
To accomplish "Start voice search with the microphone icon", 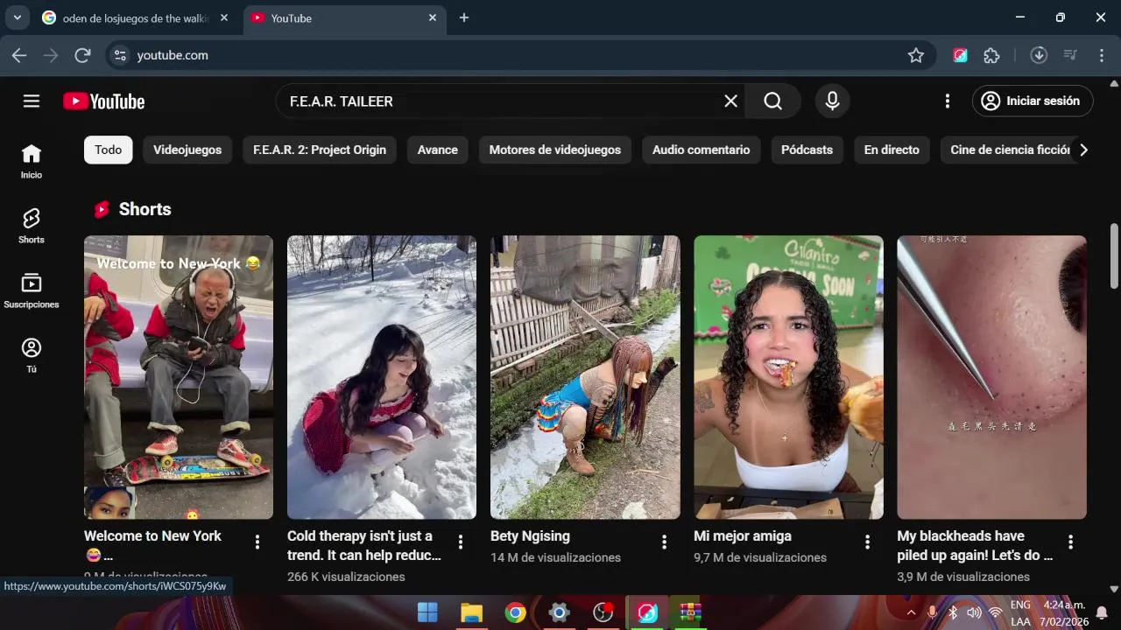I will click(x=832, y=101).
